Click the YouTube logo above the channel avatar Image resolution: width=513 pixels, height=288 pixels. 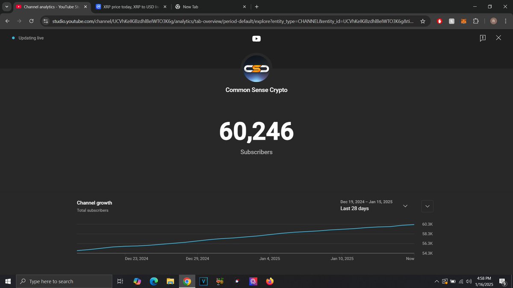pyautogui.click(x=256, y=38)
